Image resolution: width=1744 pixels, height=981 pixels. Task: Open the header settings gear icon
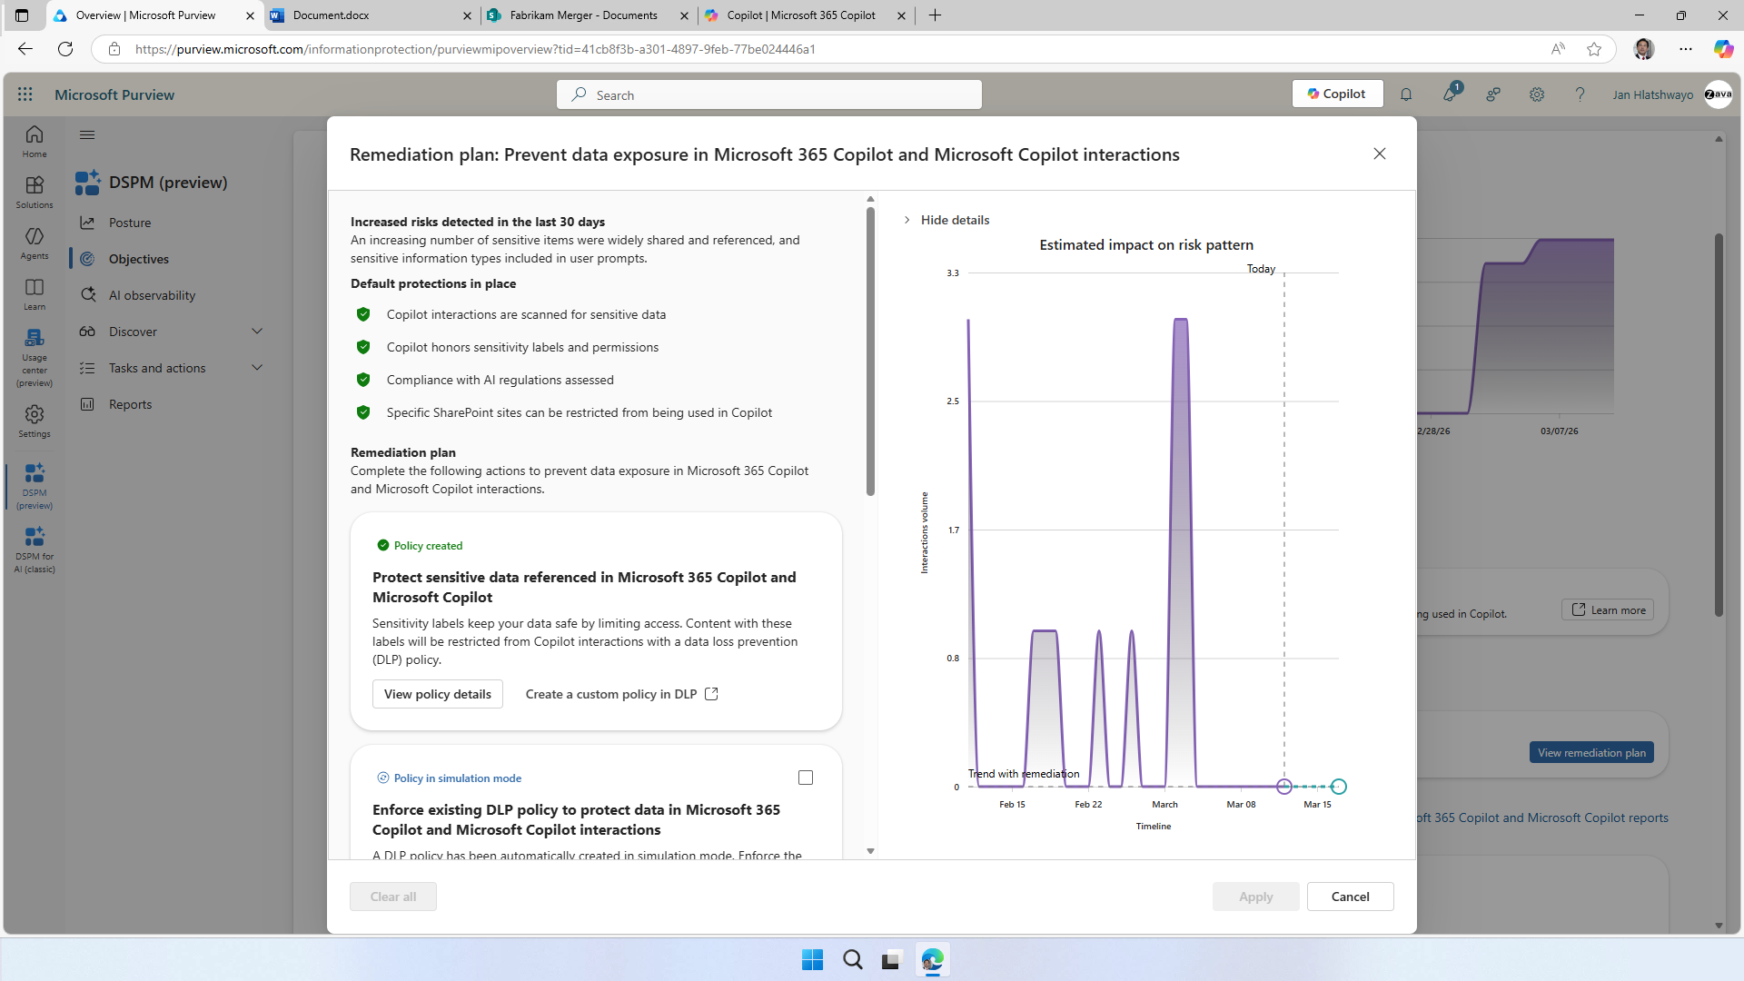[1537, 94]
